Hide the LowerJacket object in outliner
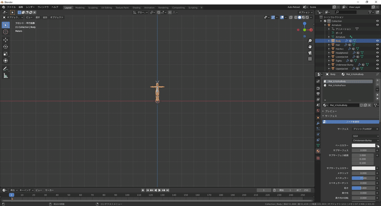 (x=377, y=57)
